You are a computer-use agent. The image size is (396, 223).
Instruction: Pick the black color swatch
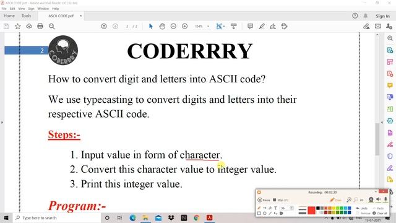coord(318,208)
